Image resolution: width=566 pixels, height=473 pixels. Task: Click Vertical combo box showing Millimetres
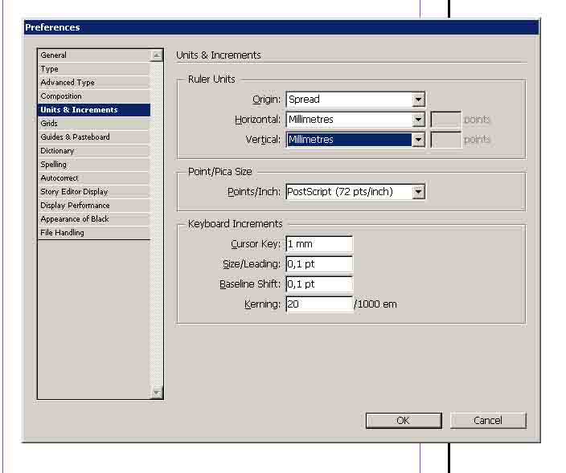click(355, 140)
